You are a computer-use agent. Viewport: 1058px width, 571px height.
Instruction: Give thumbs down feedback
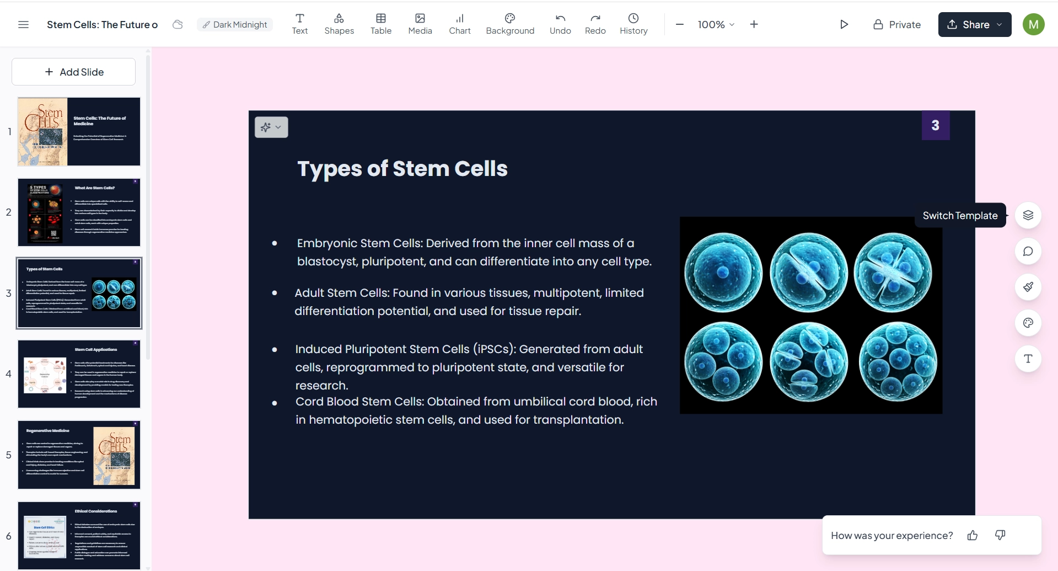tap(1000, 535)
